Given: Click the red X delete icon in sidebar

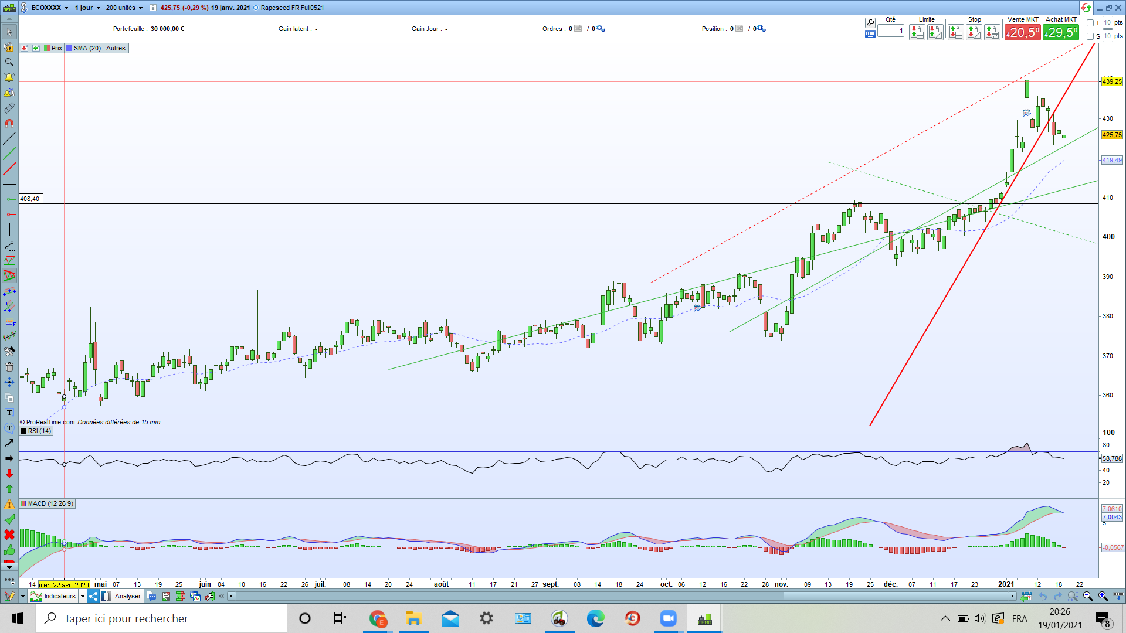Looking at the screenshot, I should coord(9,535).
